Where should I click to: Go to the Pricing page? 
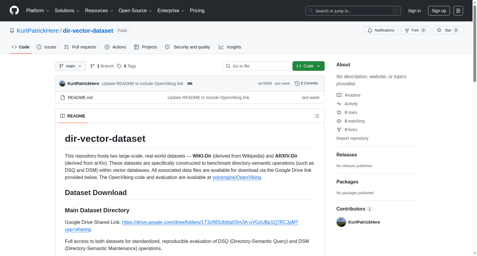197,11
